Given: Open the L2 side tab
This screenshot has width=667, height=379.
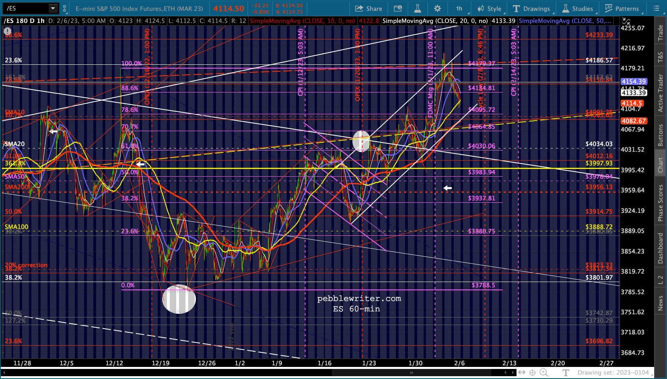Looking at the screenshot, I should tap(660, 280).
